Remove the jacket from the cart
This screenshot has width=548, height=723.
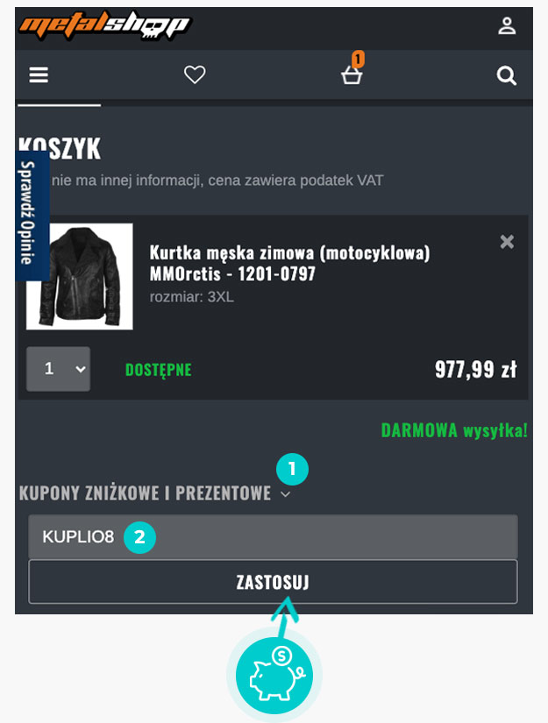tap(507, 242)
